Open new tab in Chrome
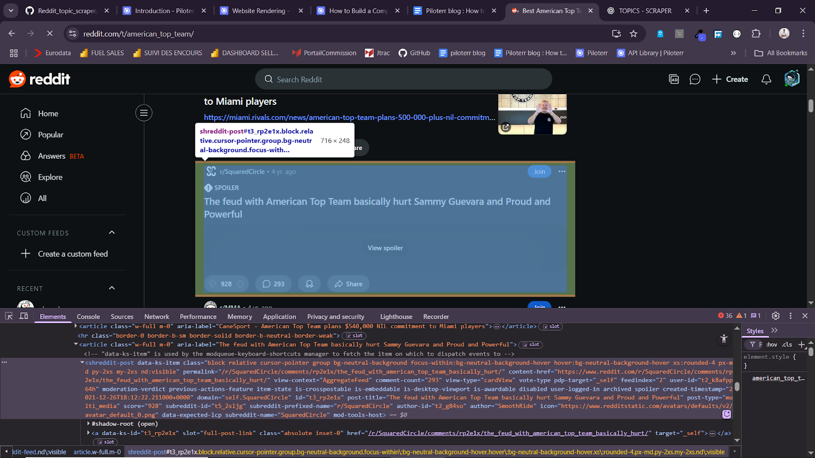The height and width of the screenshot is (458, 815). click(706, 11)
